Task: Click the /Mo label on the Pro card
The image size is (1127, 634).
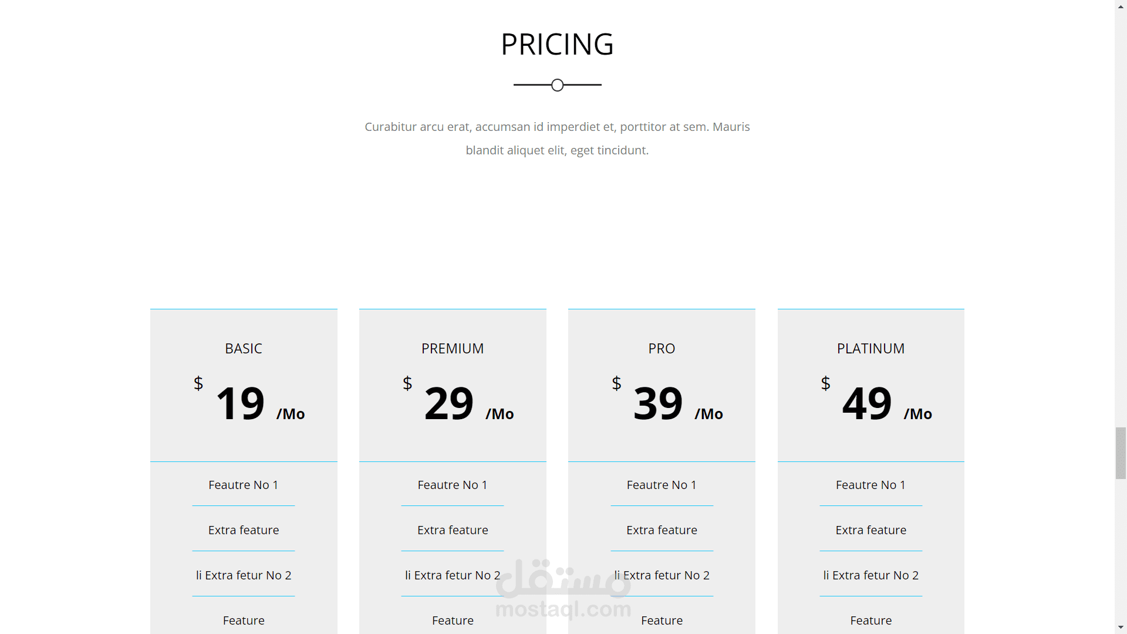Action: (x=708, y=414)
